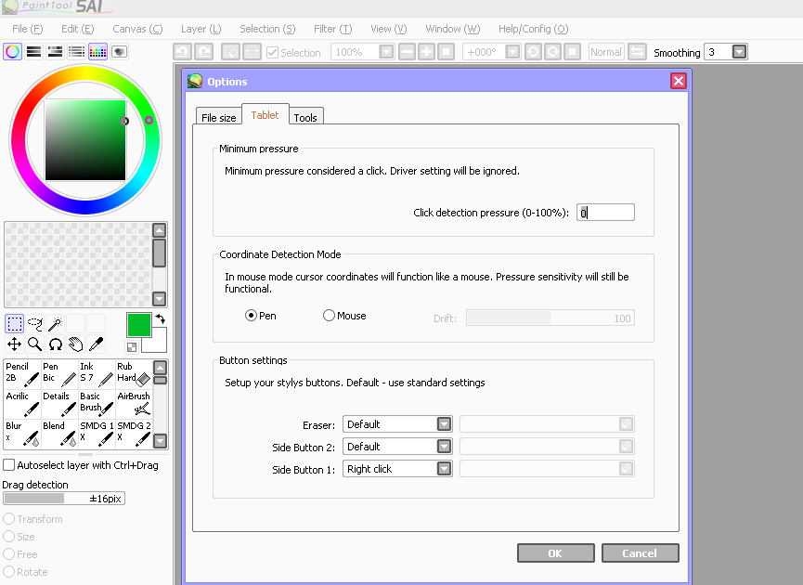Click in Click detection pressure field
Screen dimensions: 803x585
605,213
